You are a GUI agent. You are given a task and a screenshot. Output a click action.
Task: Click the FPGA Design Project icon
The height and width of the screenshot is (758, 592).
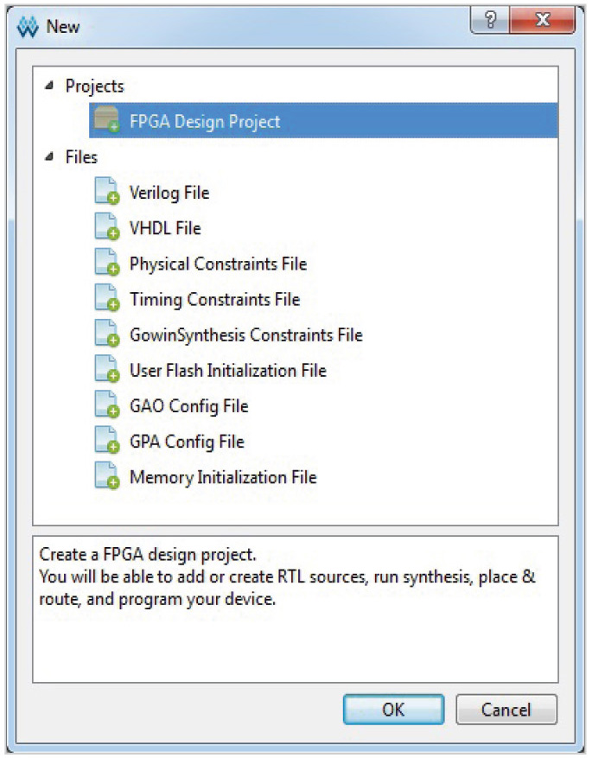coord(106,122)
